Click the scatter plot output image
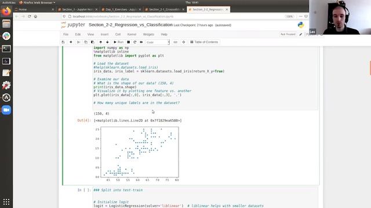Screen dimensions: 371x208 137,154
